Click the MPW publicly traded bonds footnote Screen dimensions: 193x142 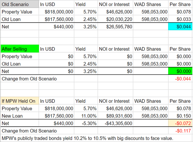coord(87,138)
